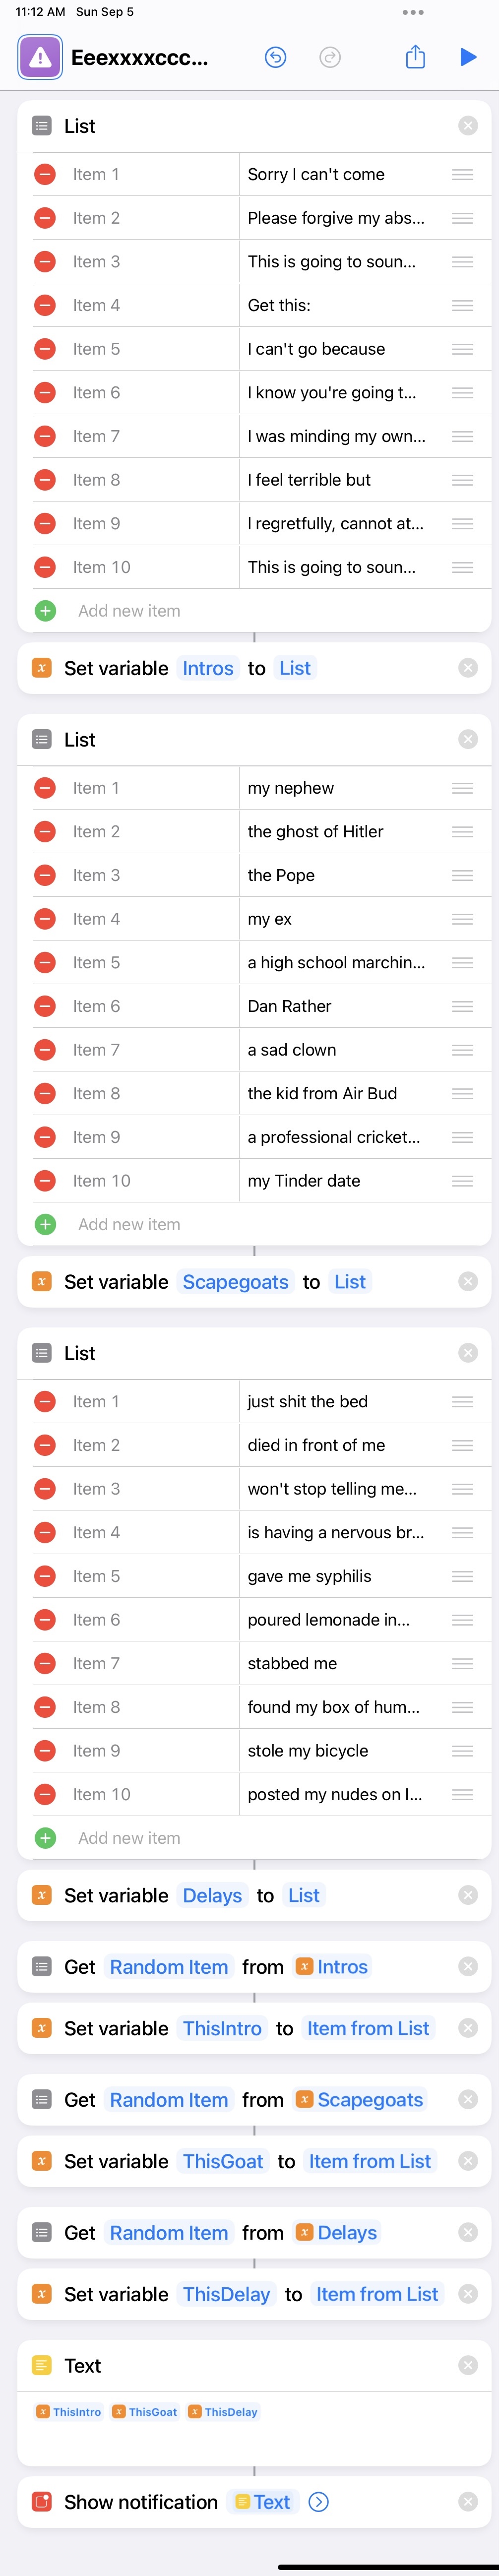The height and width of the screenshot is (2576, 499).
Task: Delete 'the ghost of Hitler' list item
Action: (x=45, y=832)
